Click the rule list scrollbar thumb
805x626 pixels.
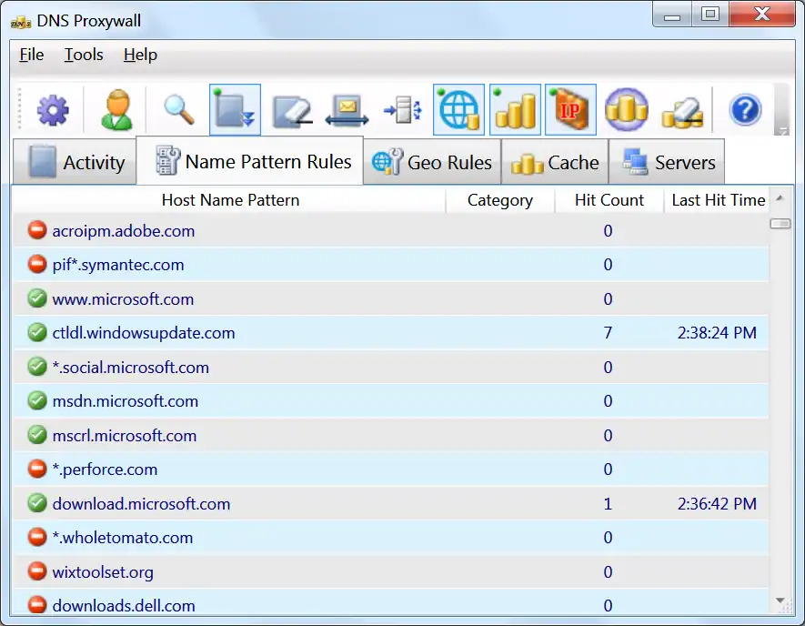tap(780, 224)
